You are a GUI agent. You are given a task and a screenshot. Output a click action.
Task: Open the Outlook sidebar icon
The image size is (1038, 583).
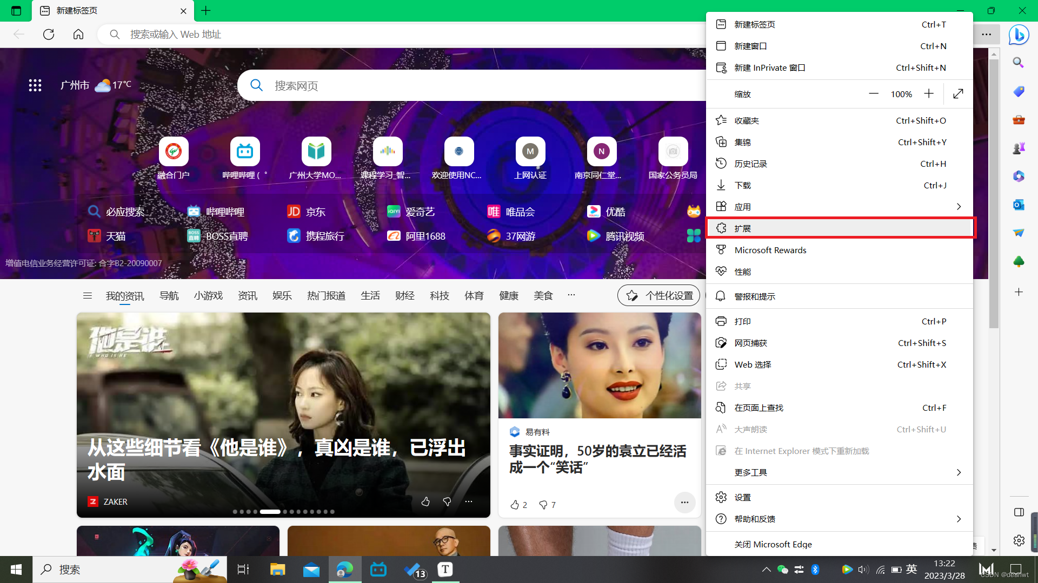tap(1019, 205)
